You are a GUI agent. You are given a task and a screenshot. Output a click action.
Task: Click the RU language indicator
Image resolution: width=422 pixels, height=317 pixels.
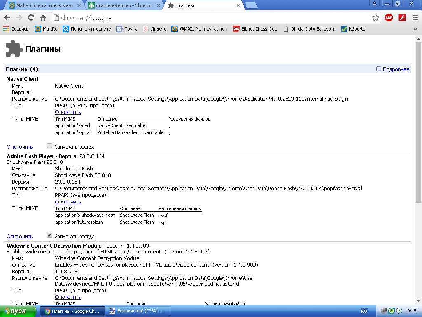click(364, 311)
